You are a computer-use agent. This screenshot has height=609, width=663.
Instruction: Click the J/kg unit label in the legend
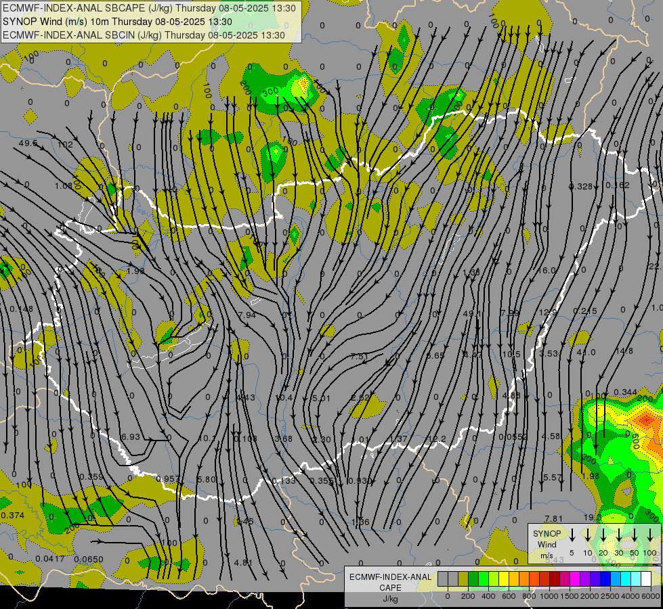(390, 599)
